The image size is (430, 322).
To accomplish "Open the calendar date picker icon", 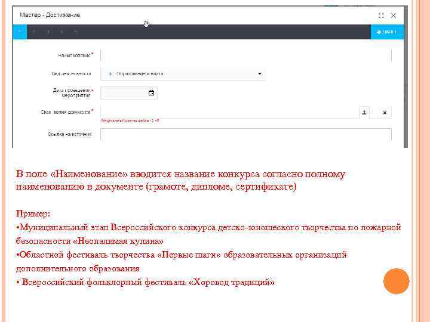I will (151, 93).
